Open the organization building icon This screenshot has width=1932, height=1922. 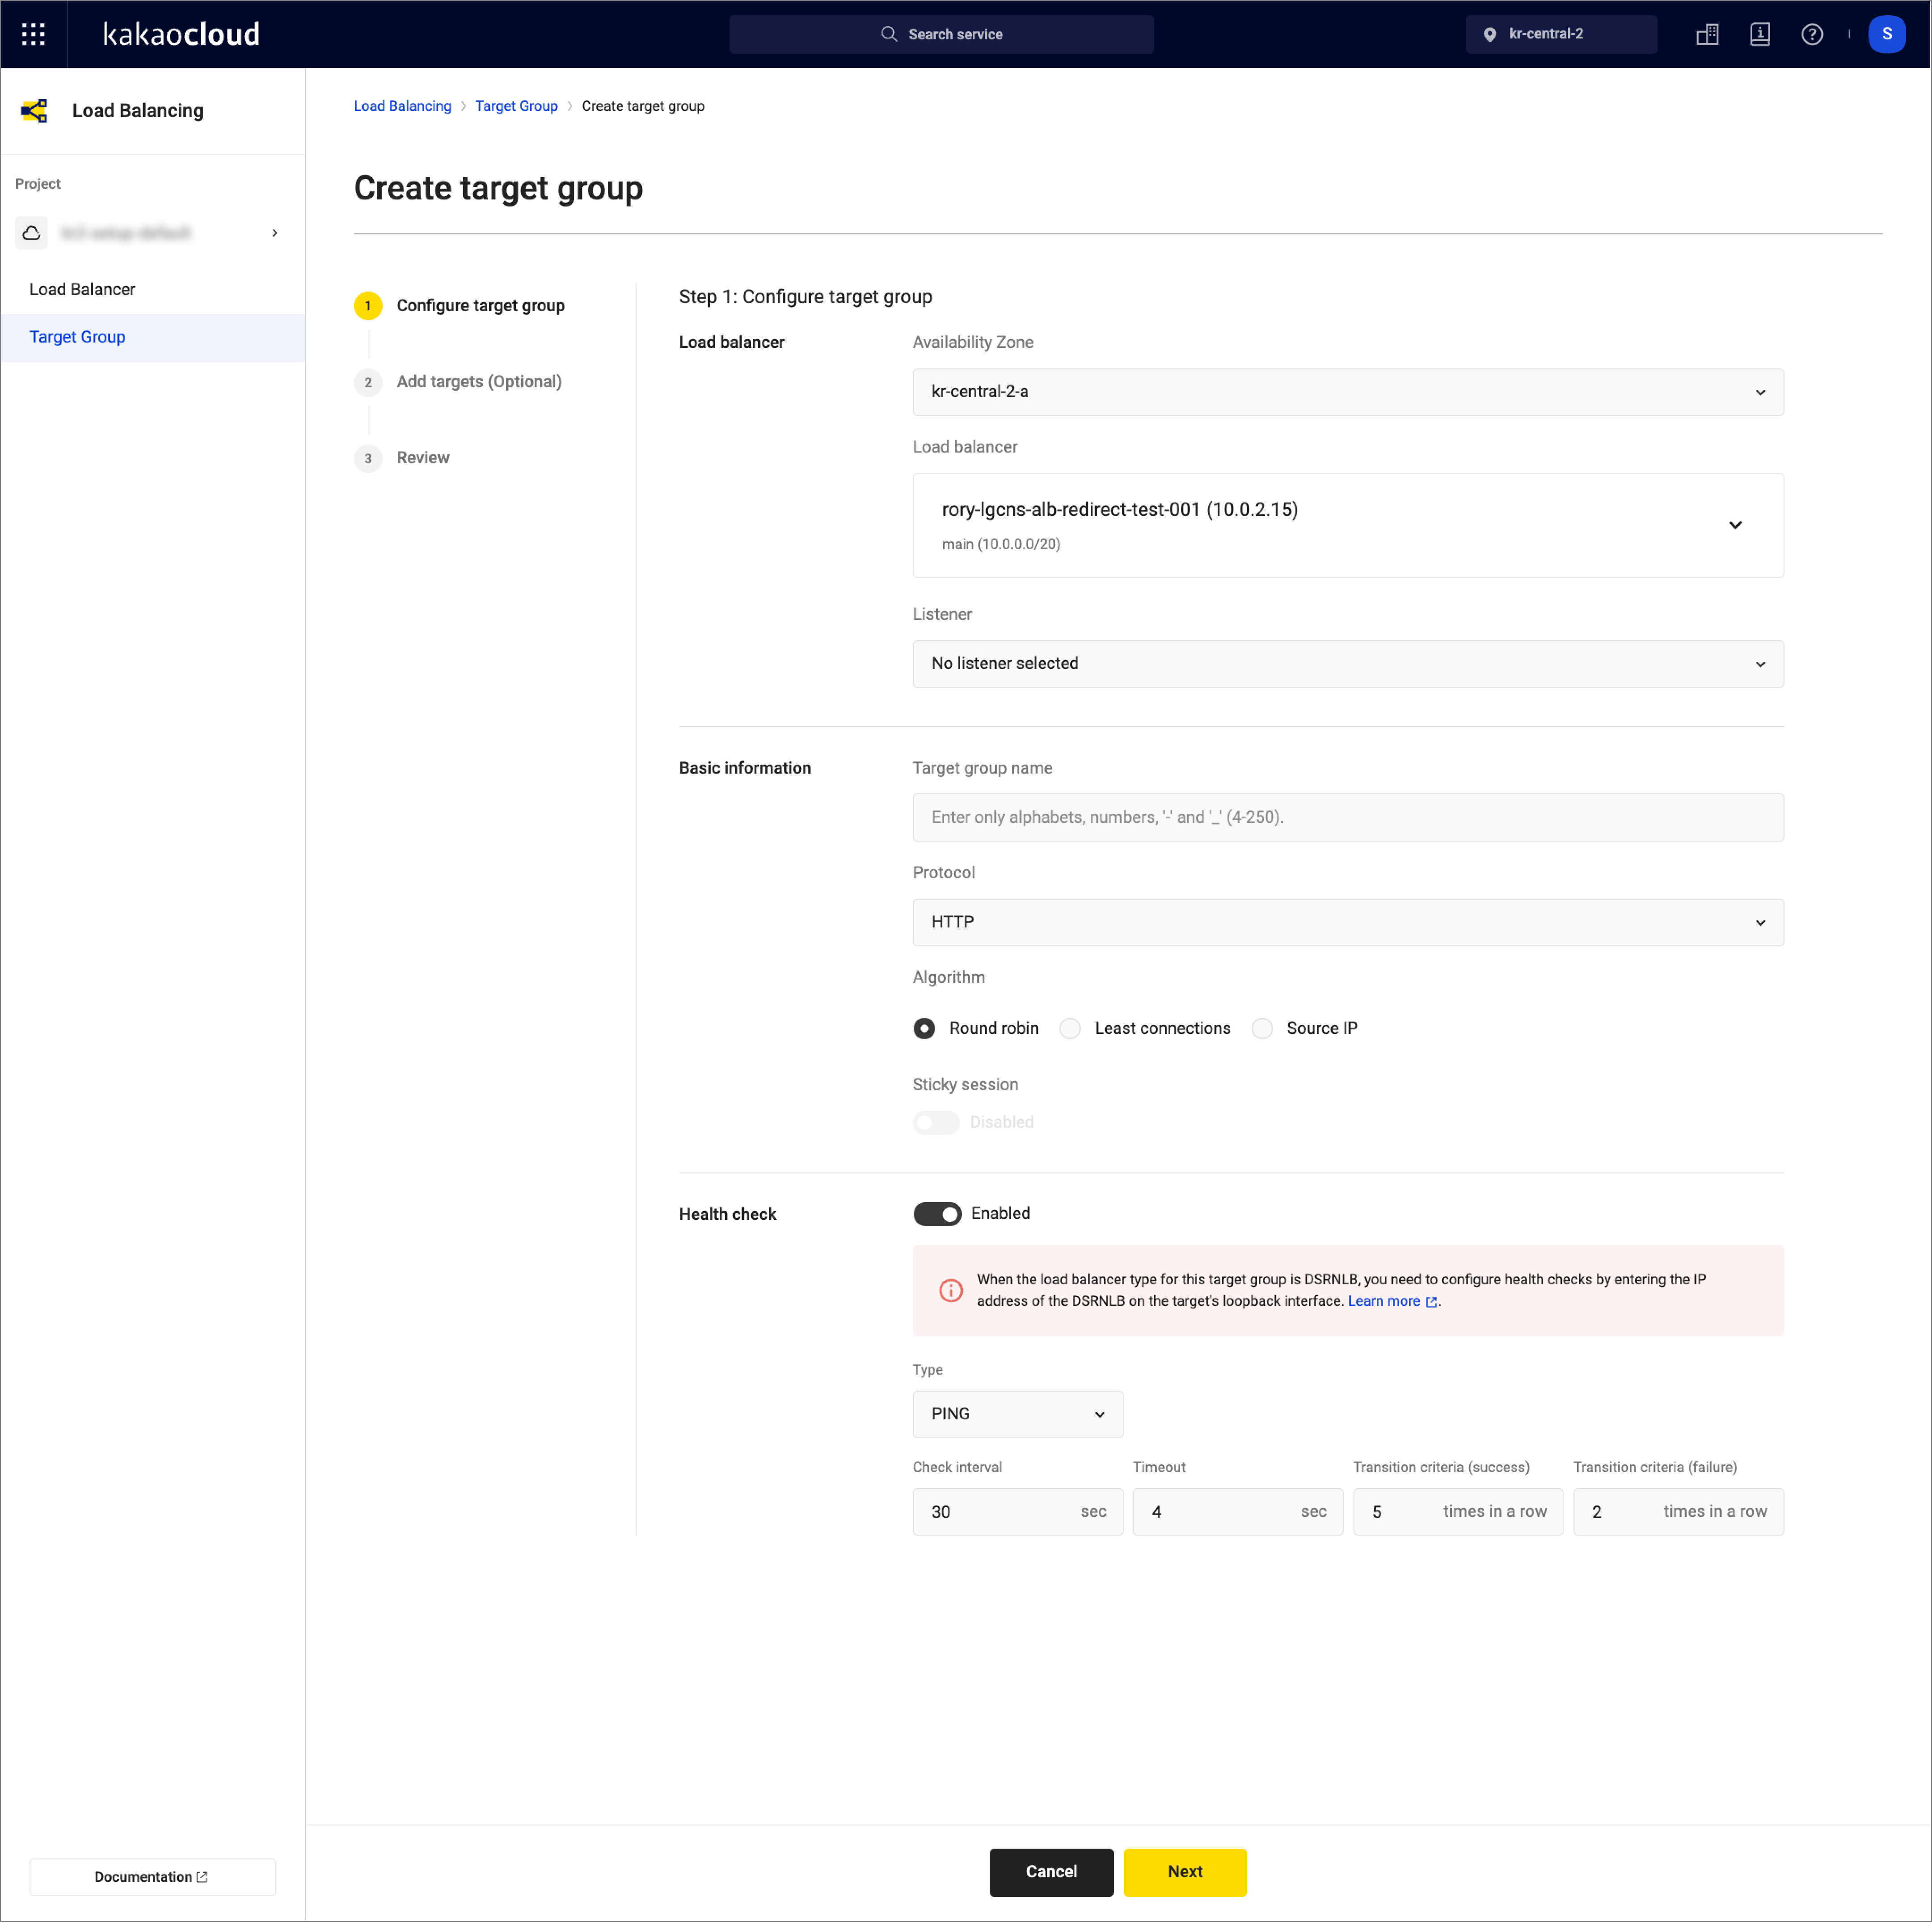coord(1707,34)
